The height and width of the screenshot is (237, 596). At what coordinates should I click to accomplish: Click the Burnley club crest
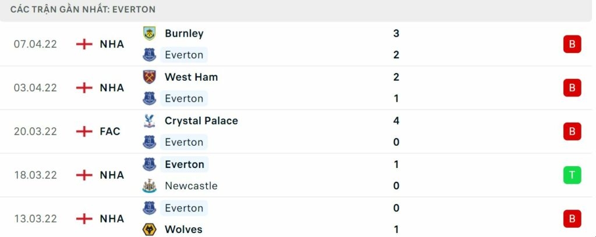[x=150, y=33]
